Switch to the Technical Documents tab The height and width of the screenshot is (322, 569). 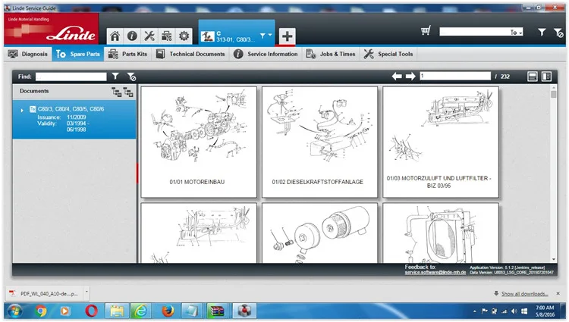190,54
